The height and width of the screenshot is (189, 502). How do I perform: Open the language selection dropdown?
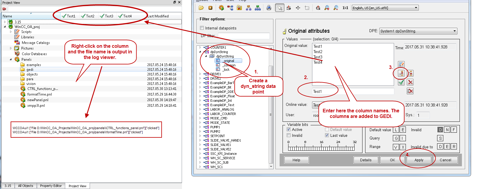385,8
